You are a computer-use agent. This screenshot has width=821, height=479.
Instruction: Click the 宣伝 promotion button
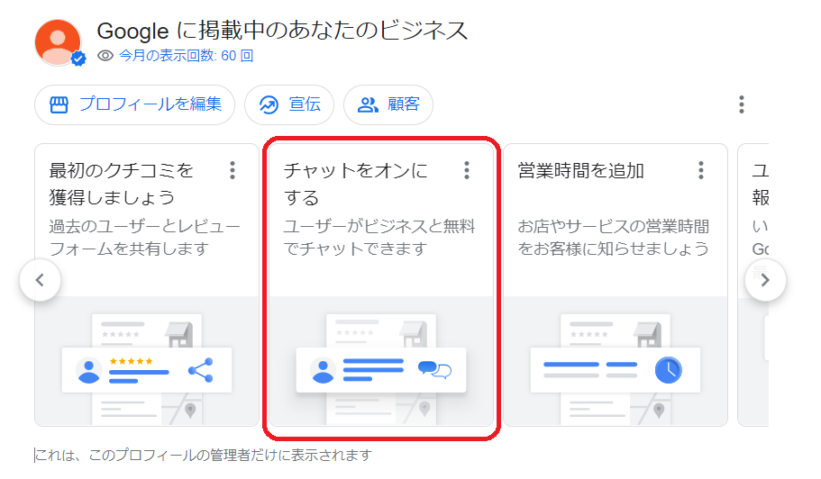click(289, 104)
